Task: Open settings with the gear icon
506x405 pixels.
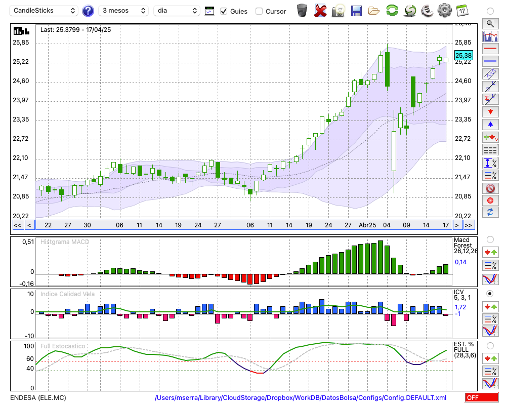Action: (x=445, y=11)
